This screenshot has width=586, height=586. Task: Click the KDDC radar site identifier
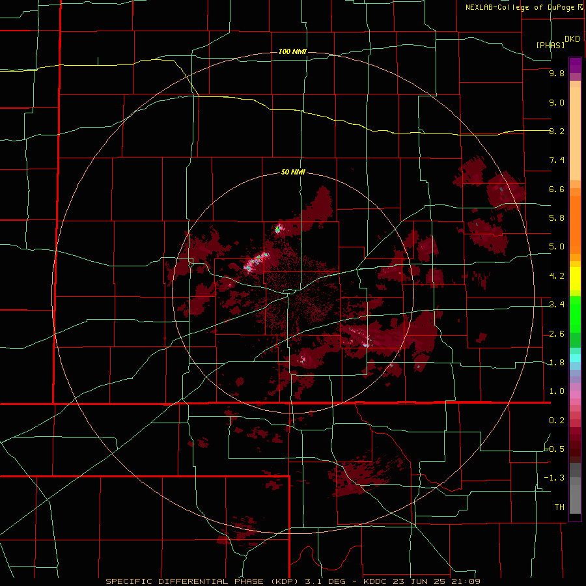376,581
